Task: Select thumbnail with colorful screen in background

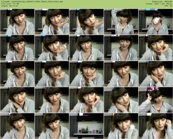Action: click(x=156, y=100)
